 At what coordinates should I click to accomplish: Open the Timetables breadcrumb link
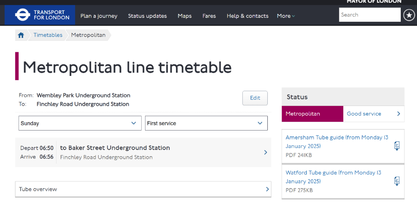48,35
